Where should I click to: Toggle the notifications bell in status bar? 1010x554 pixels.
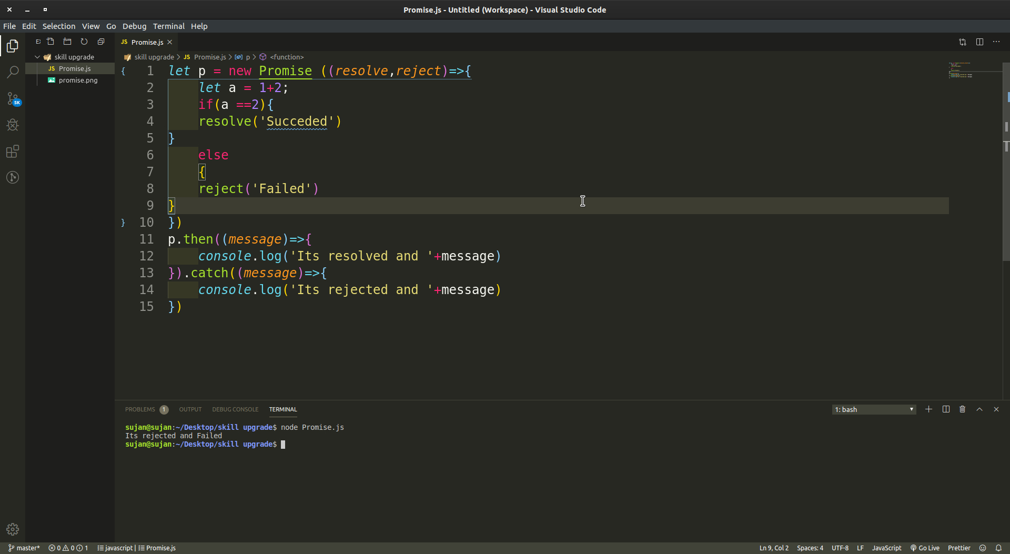point(998,548)
